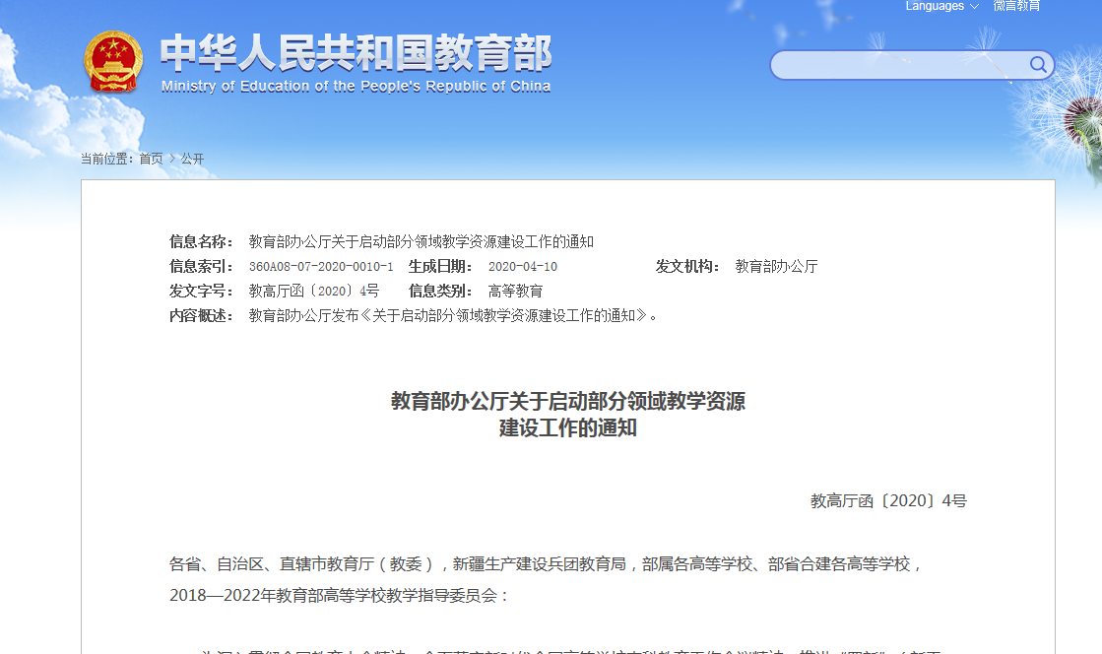The height and width of the screenshot is (654, 1102).
Task: Click the 生成日期 value 2020-04-10
Action: 523,267
